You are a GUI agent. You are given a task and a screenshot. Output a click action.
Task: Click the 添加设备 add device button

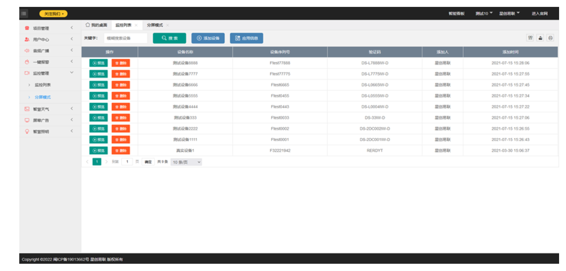pyautogui.click(x=208, y=38)
